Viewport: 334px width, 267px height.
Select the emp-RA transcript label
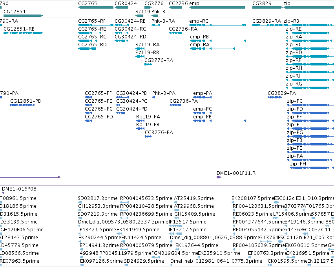[200, 45]
